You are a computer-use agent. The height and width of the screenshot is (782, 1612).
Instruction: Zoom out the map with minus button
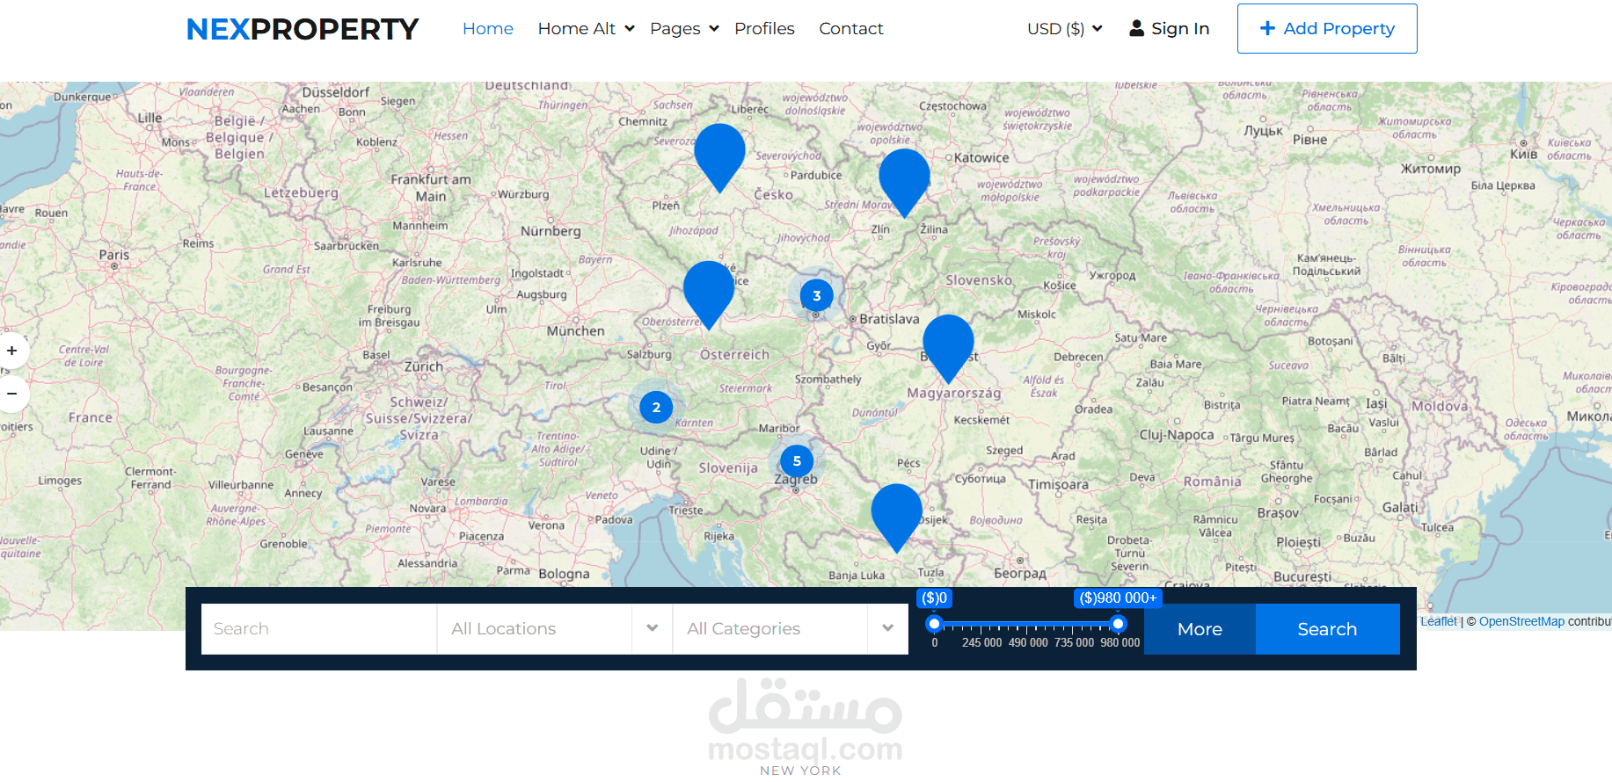click(x=12, y=394)
